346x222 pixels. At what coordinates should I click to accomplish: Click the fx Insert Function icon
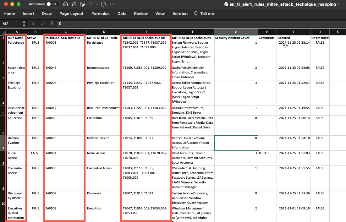coord(52,24)
